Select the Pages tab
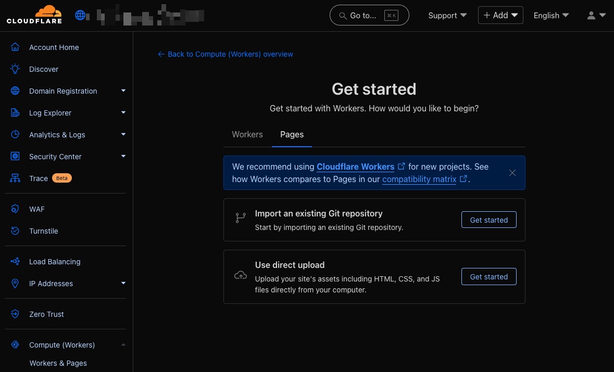614x372 pixels. click(292, 134)
